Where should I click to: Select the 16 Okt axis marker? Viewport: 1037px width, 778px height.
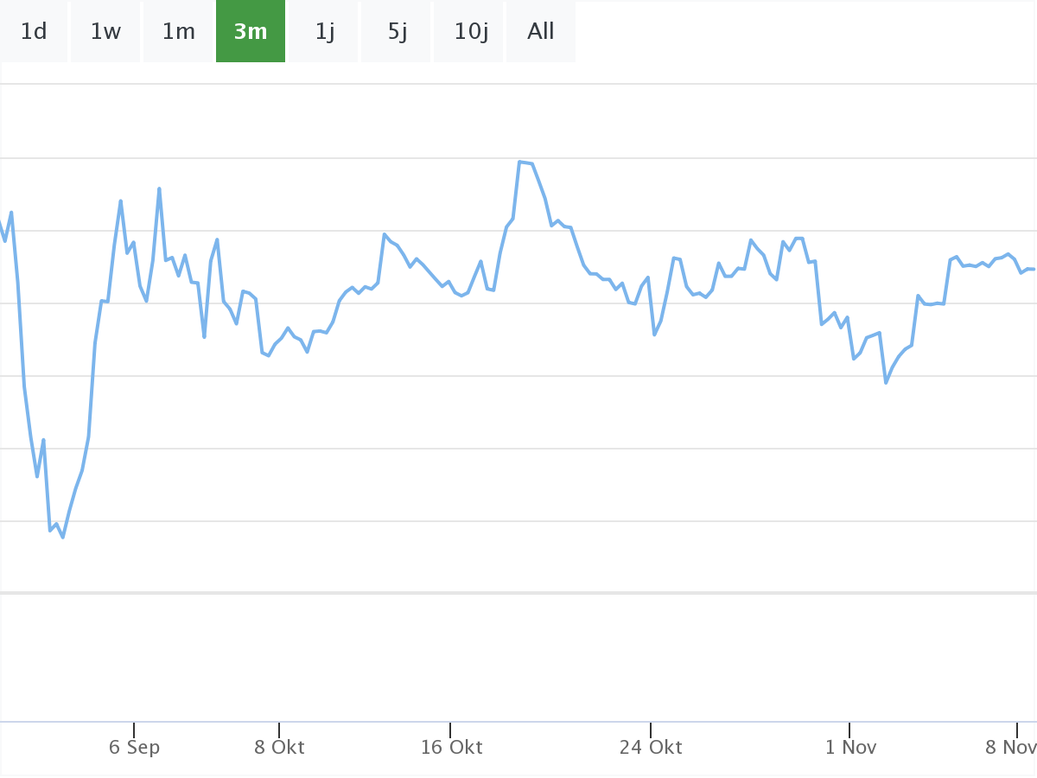pyautogui.click(x=451, y=747)
